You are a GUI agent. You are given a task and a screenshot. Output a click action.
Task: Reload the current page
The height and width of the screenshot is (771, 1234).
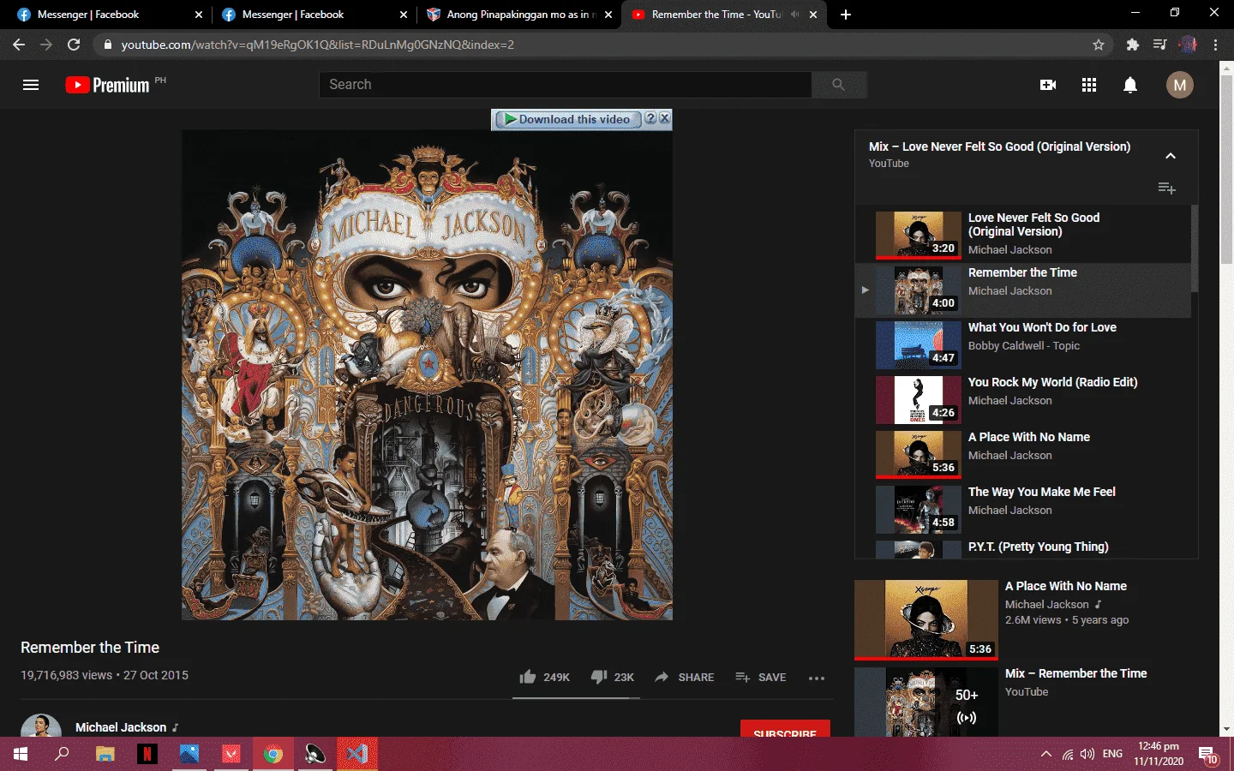[x=74, y=45]
